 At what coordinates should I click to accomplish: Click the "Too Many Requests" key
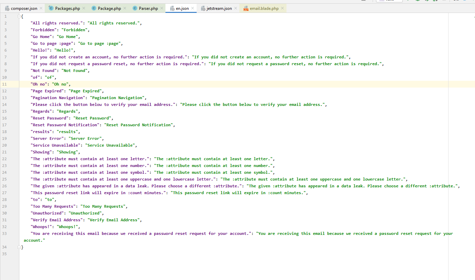(53, 206)
